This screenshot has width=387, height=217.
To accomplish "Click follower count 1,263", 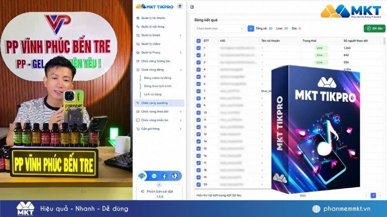I will (347, 48).
